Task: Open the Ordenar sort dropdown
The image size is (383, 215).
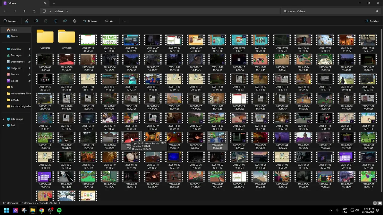Action: [91, 21]
